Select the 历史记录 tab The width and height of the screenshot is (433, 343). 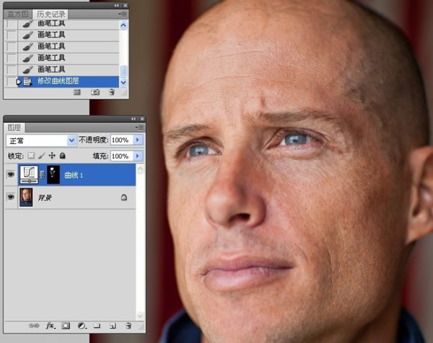51,14
